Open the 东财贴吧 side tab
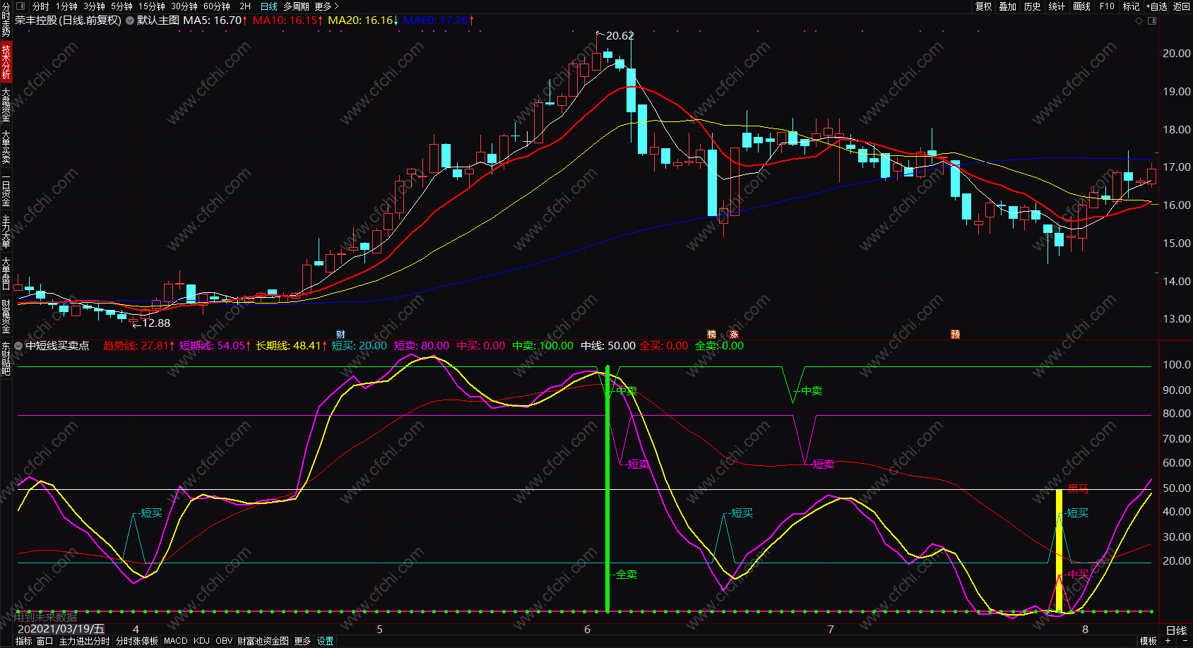1193x648 pixels. (x=6, y=359)
